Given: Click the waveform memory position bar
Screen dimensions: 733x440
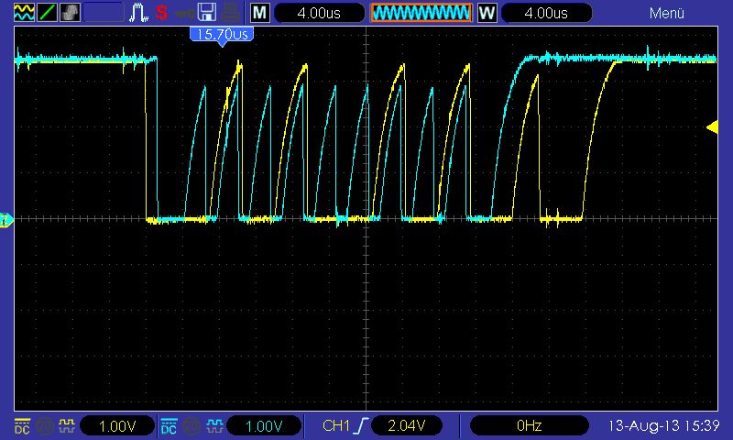Looking at the screenshot, I should point(421,13).
